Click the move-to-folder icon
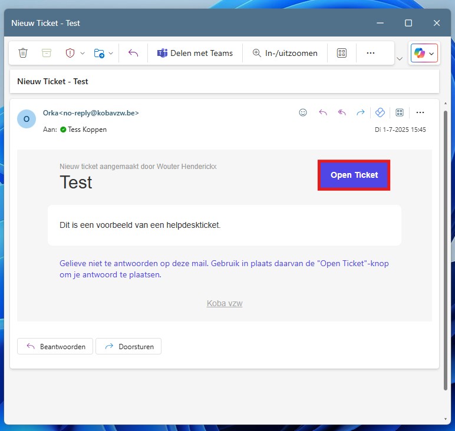The image size is (455, 431). click(99, 53)
